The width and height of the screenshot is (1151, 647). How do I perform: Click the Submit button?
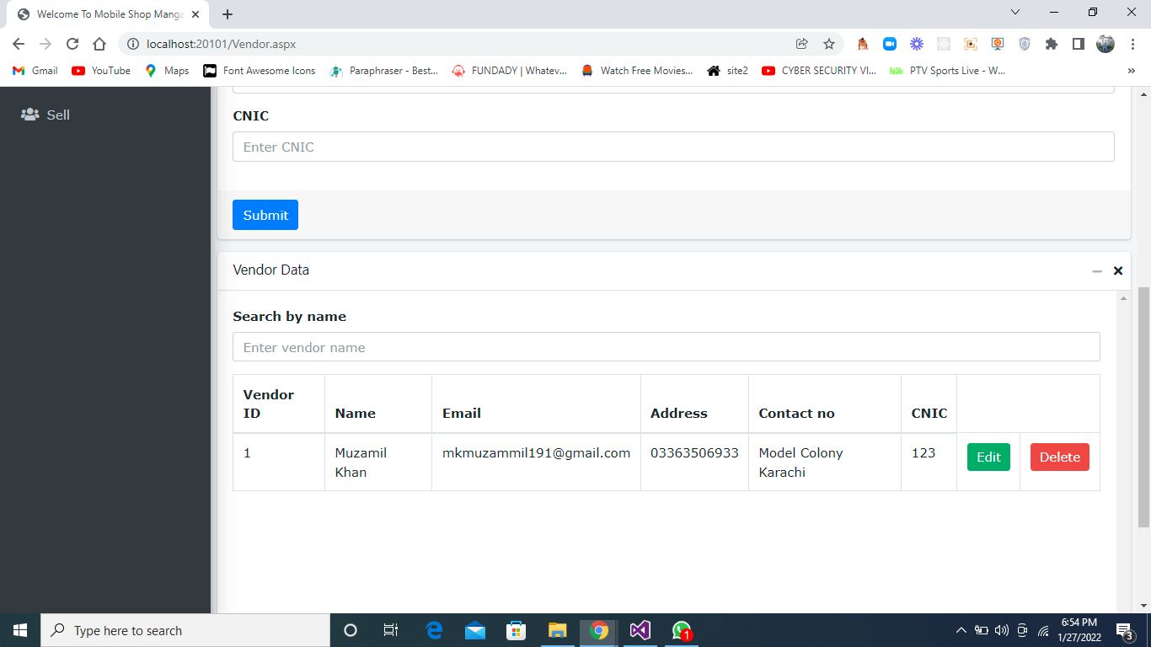265,215
